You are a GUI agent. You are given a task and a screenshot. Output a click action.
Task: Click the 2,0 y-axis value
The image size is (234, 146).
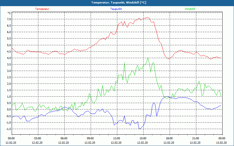click(9, 84)
